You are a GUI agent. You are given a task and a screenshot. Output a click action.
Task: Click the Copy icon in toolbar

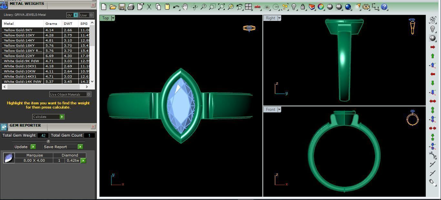click(x=158, y=7)
